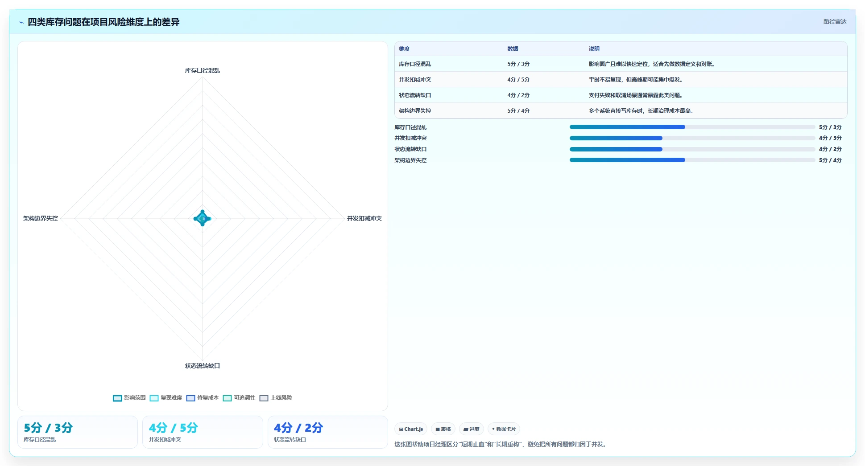Viewport: 865px width, 466px height.
Task: Click description 平时不易复现,但高峰期可能集中爆发
Action: click(x=636, y=80)
